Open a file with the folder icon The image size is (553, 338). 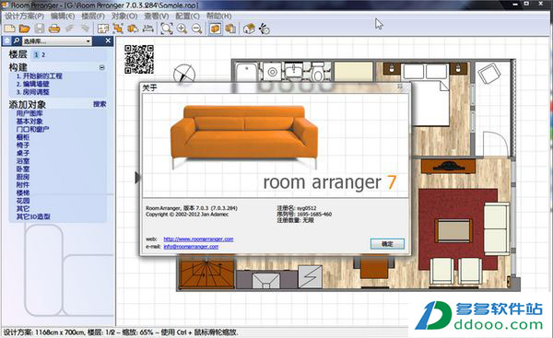pos(24,29)
